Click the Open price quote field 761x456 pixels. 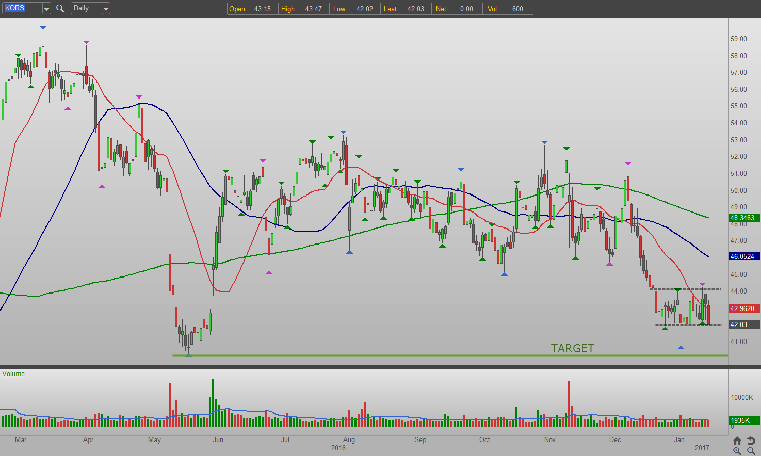coord(252,9)
